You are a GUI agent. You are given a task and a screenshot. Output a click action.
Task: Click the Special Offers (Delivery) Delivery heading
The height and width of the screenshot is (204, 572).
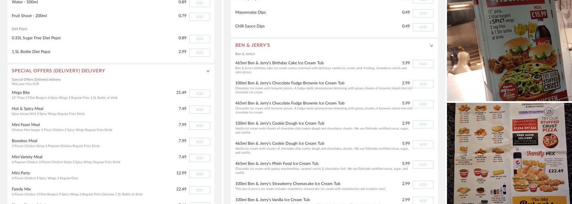click(x=58, y=71)
